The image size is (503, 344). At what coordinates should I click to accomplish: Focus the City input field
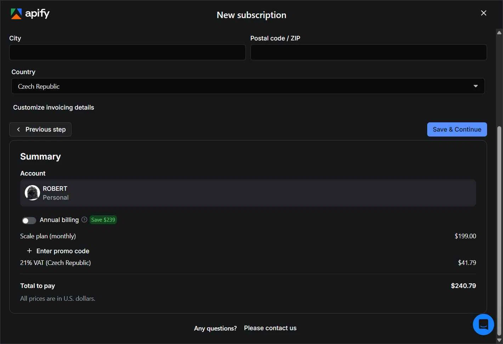click(x=128, y=52)
